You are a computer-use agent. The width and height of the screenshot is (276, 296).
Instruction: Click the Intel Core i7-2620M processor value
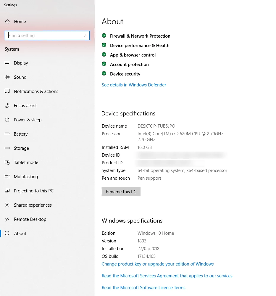[180, 137]
